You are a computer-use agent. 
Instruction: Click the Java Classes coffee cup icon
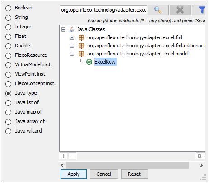(x=72, y=29)
